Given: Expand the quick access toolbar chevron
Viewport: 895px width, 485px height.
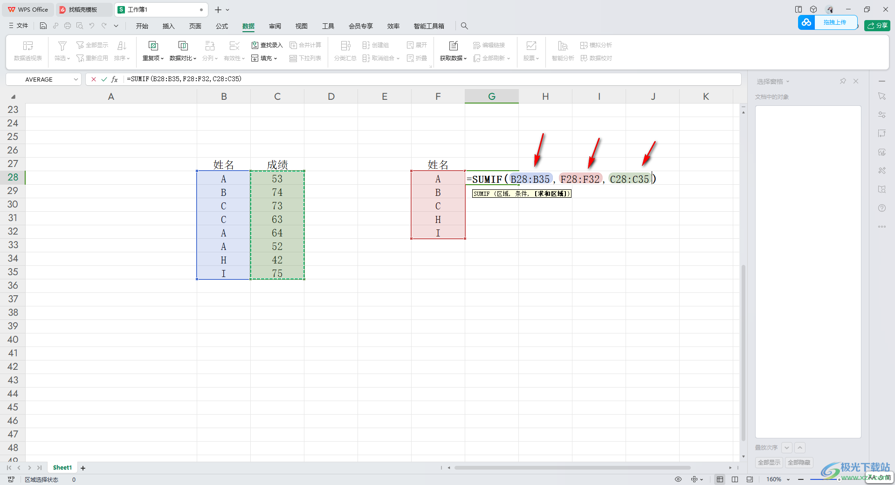Looking at the screenshot, I should point(116,26).
